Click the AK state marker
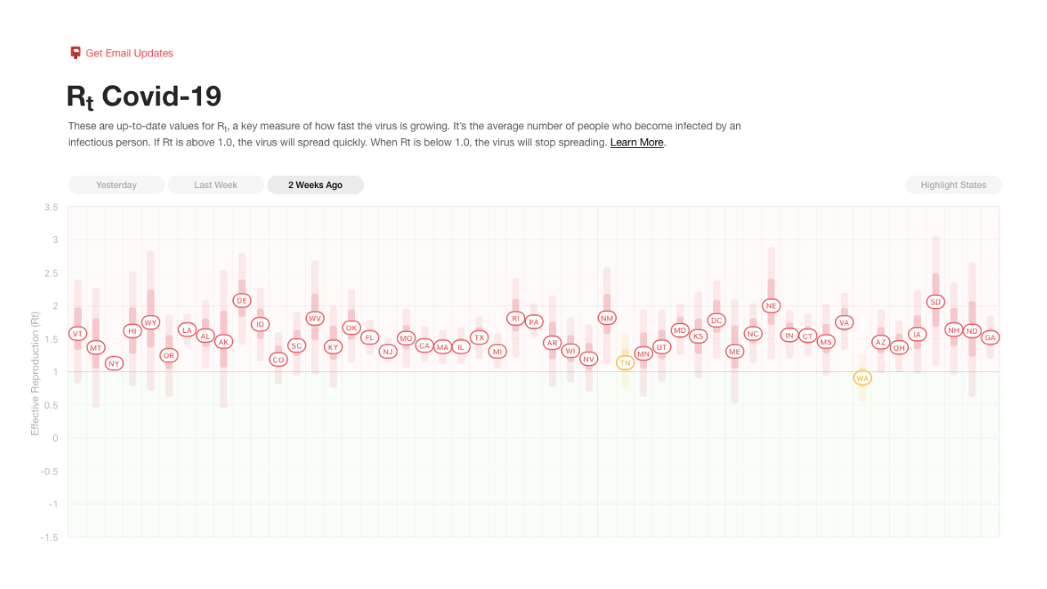The image size is (1047, 589). tap(223, 341)
